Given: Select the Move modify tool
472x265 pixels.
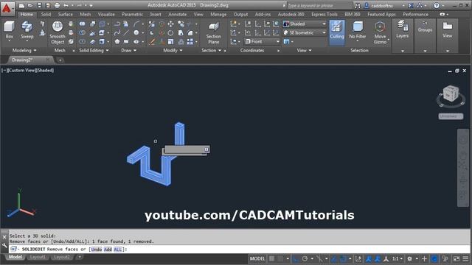Looking at the screenshot, I should [170, 24].
